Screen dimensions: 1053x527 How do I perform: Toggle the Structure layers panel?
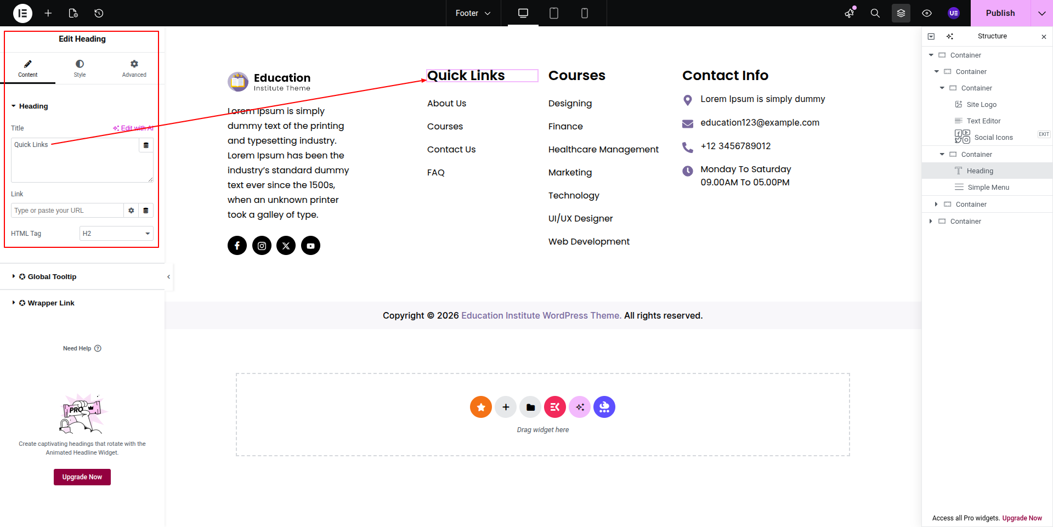tap(901, 13)
